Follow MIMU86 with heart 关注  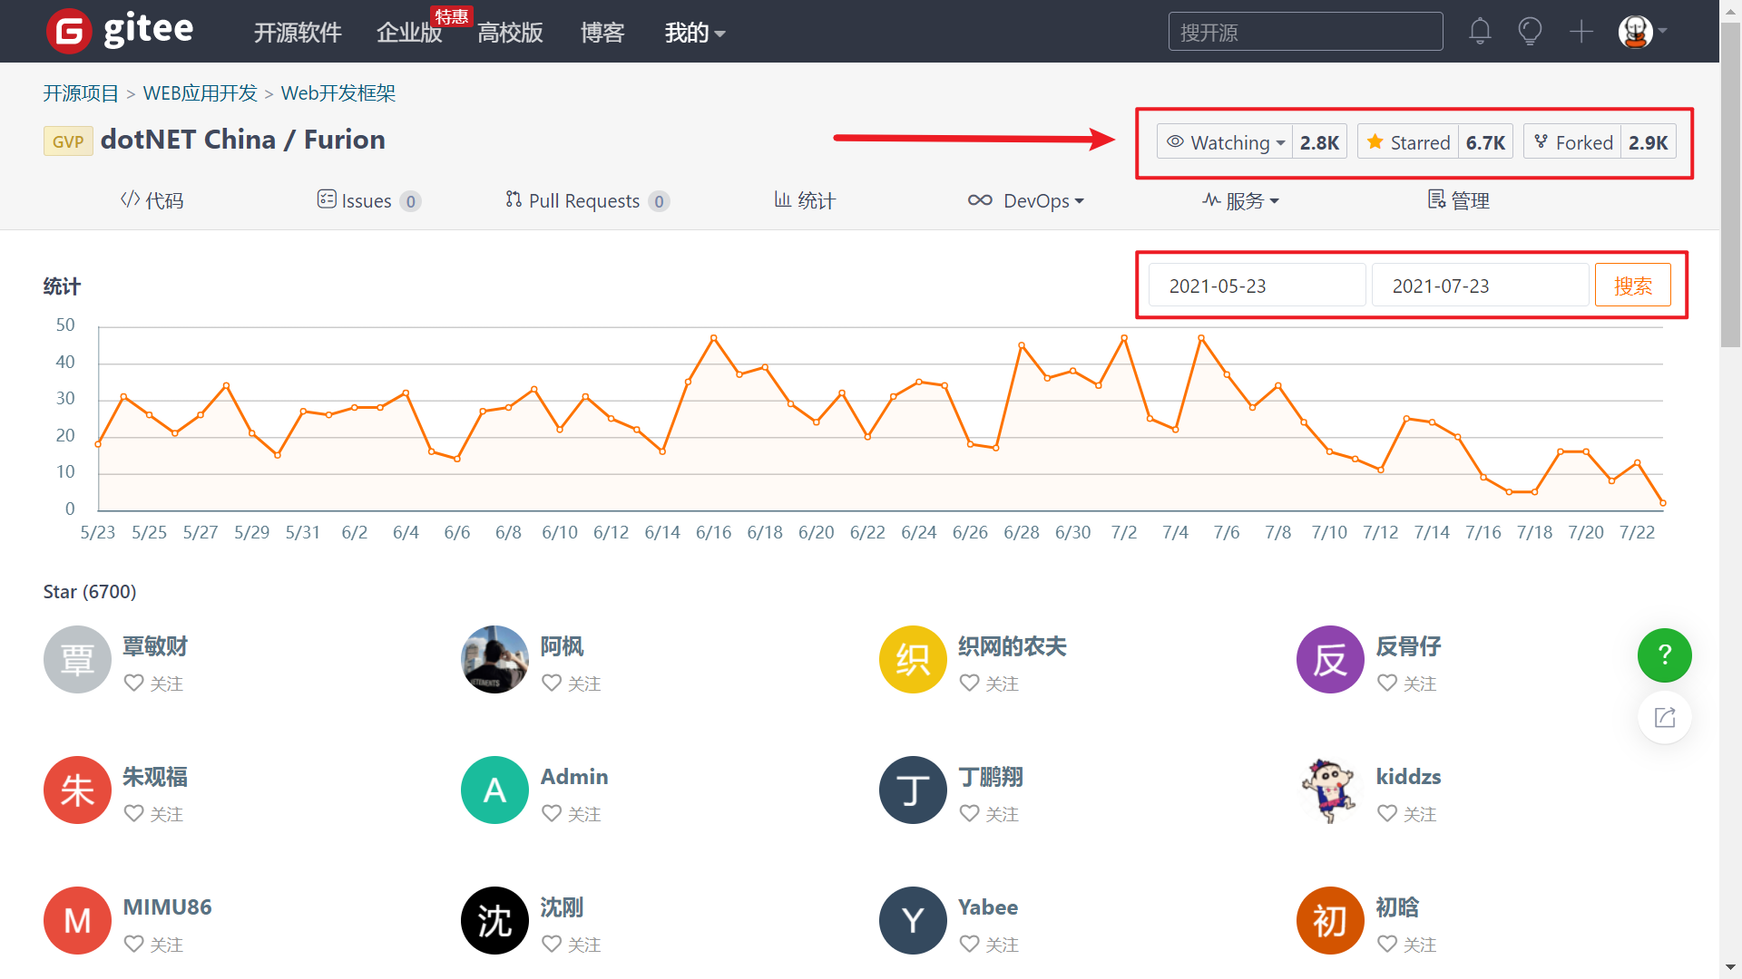[153, 945]
